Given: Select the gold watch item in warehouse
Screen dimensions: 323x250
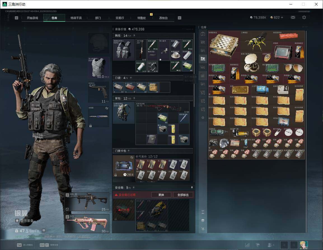Looking at the screenshot, I should click(x=267, y=57).
